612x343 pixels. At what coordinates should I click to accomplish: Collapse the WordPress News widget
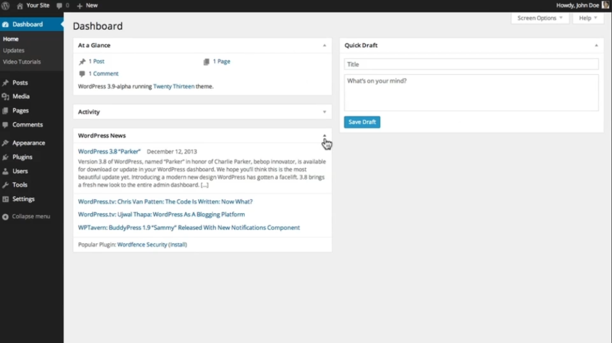click(324, 136)
